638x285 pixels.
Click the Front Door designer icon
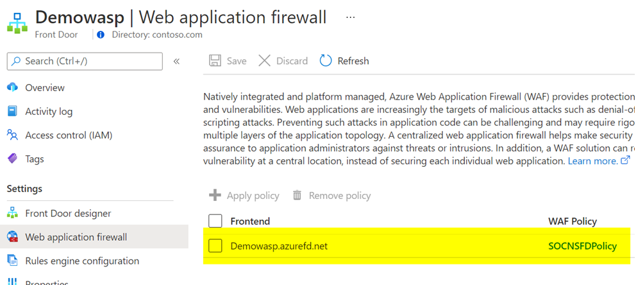(12, 213)
